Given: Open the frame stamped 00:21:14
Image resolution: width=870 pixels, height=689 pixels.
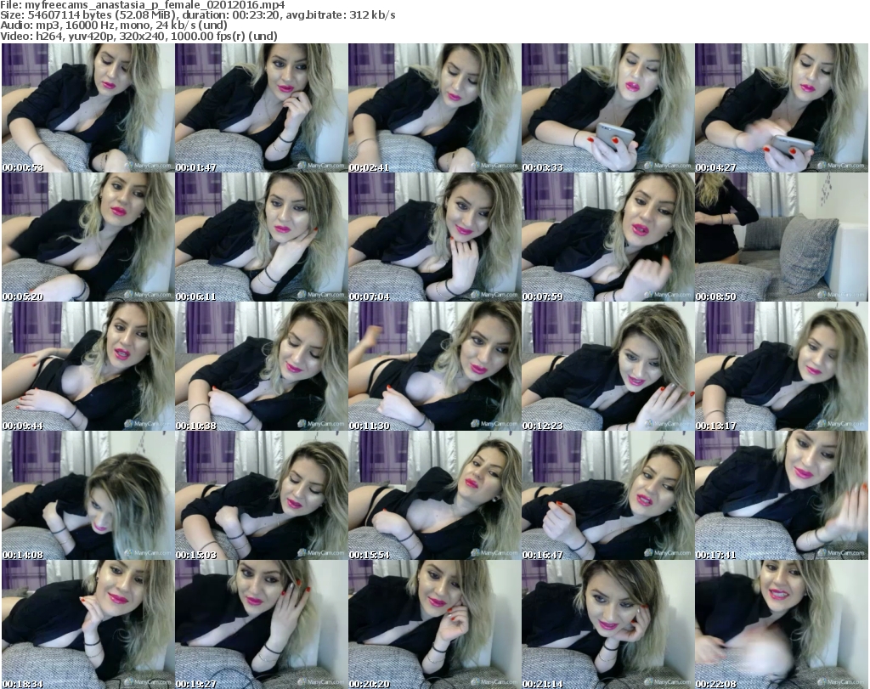Looking at the screenshot, I should (608, 624).
